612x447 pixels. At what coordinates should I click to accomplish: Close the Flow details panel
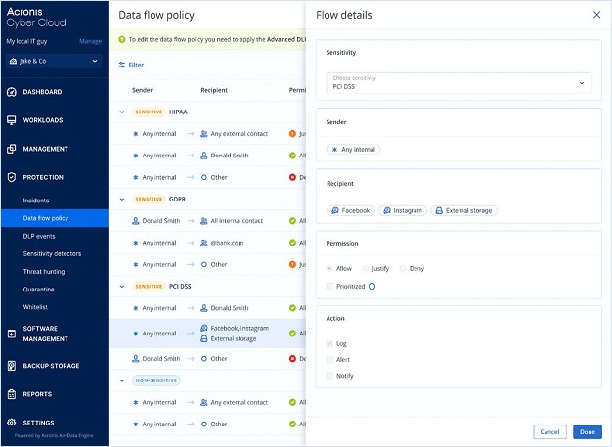coord(596,15)
